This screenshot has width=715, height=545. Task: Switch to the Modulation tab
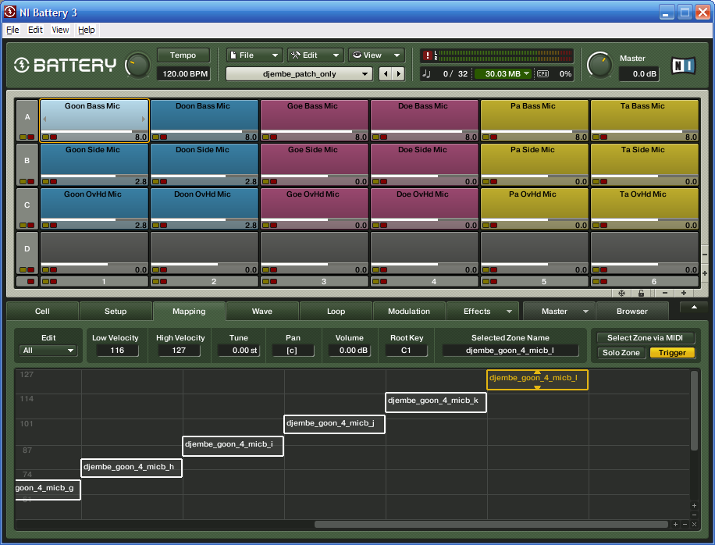pos(409,311)
